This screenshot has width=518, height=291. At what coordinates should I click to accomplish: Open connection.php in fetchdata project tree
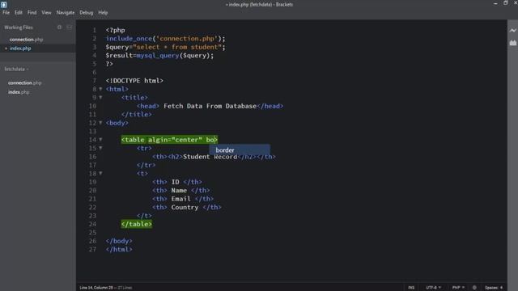pyautogui.click(x=25, y=82)
